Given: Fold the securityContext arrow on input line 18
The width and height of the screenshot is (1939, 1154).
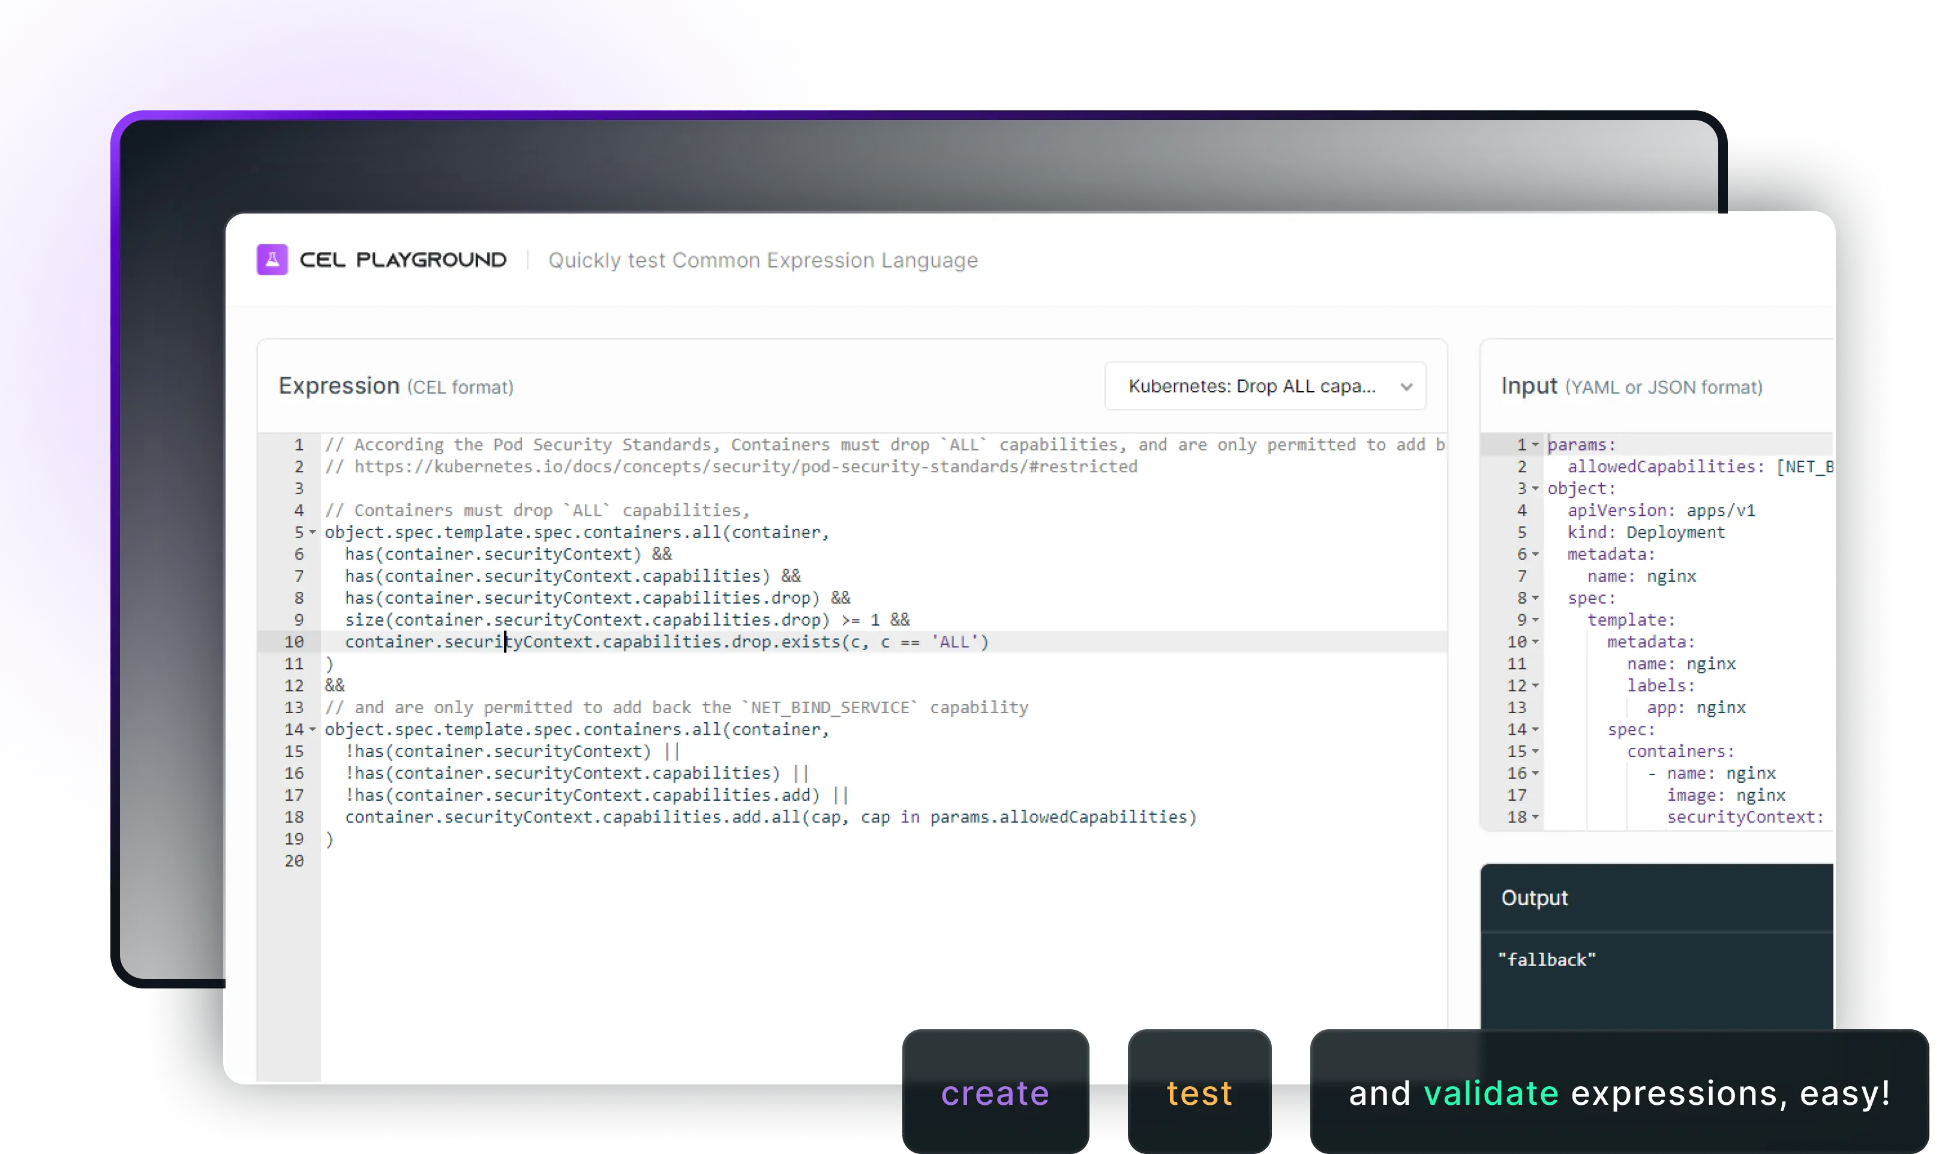Looking at the screenshot, I should [1535, 818].
